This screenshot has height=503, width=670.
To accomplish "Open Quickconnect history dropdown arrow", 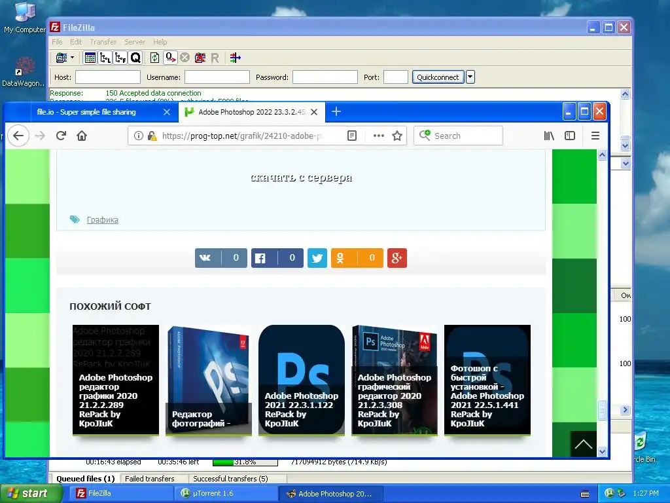I will coord(470,77).
